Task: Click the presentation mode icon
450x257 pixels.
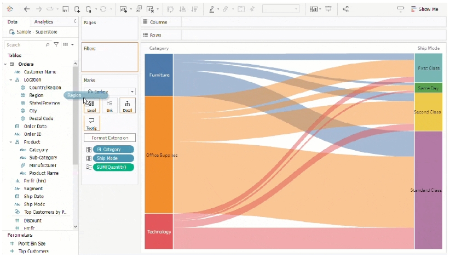Action: (x=328, y=9)
